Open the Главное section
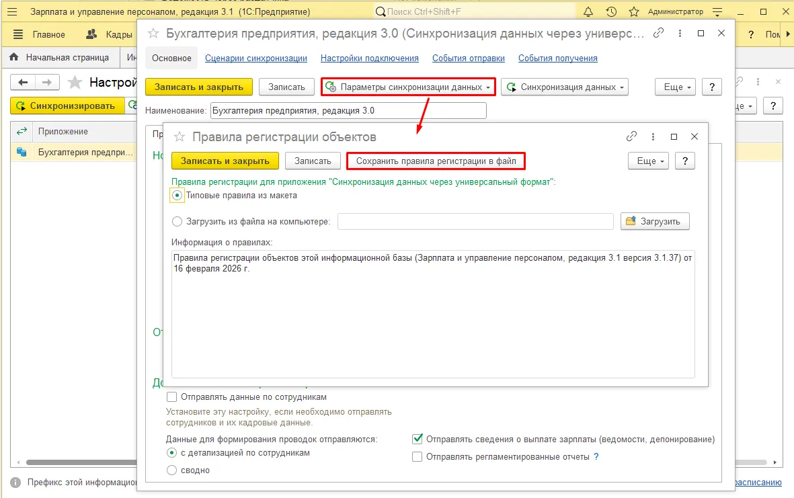 (x=48, y=34)
